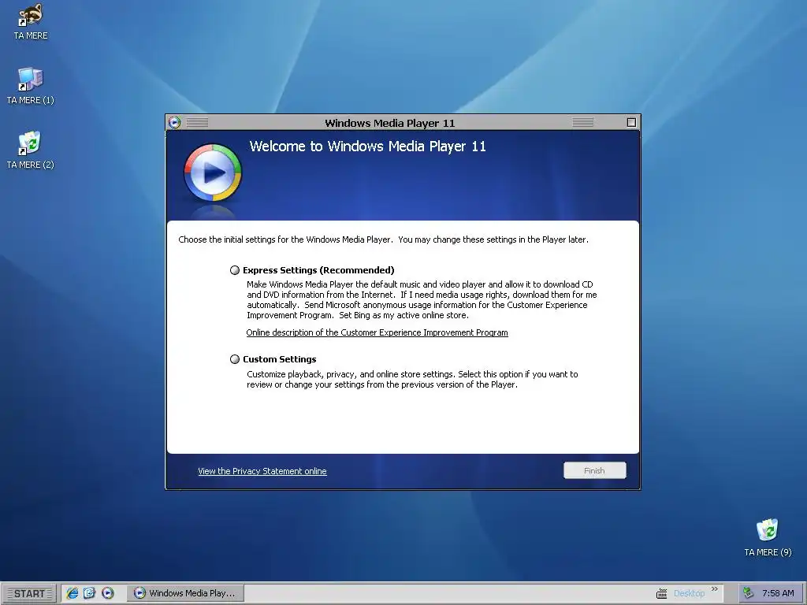Click the title bar Media Player icon
The height and width of the screenshot is (605, 807).
tap(174, 122)
